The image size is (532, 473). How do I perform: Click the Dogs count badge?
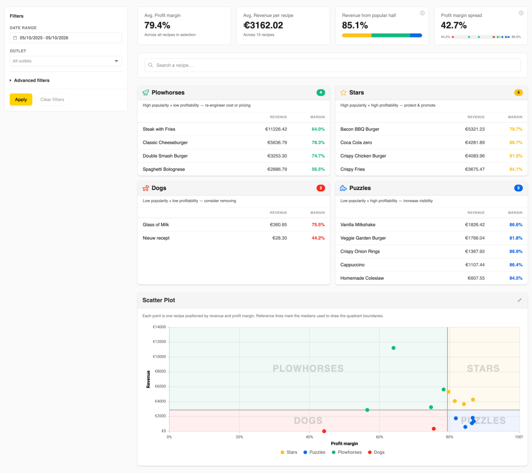pos(321,188)
